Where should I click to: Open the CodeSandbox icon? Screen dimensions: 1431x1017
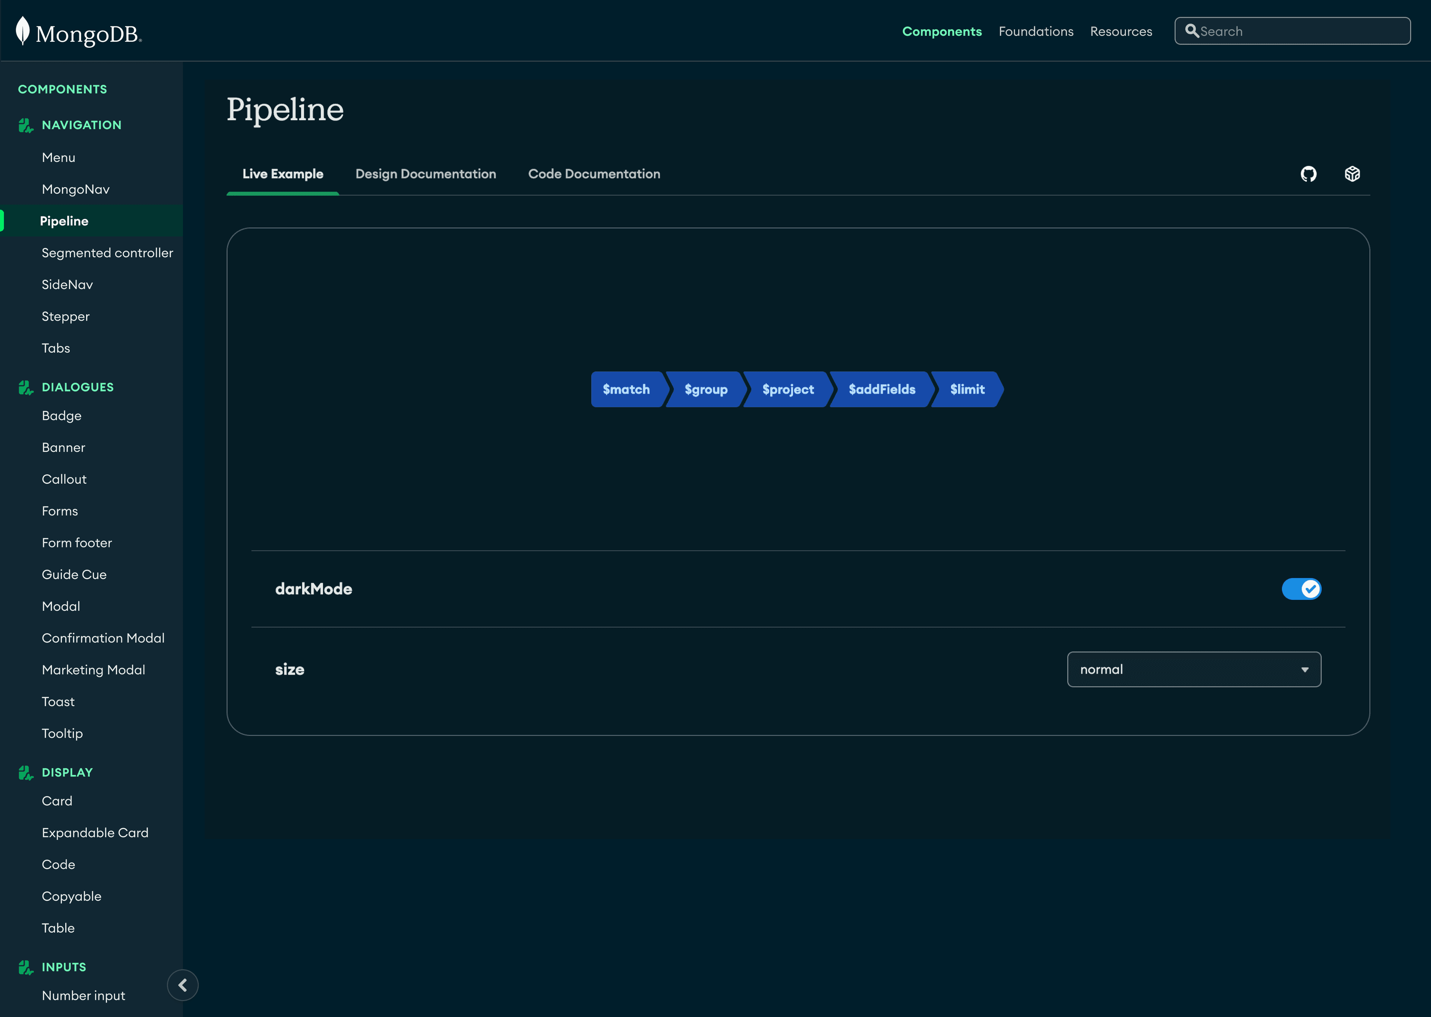click(1353, 174)
